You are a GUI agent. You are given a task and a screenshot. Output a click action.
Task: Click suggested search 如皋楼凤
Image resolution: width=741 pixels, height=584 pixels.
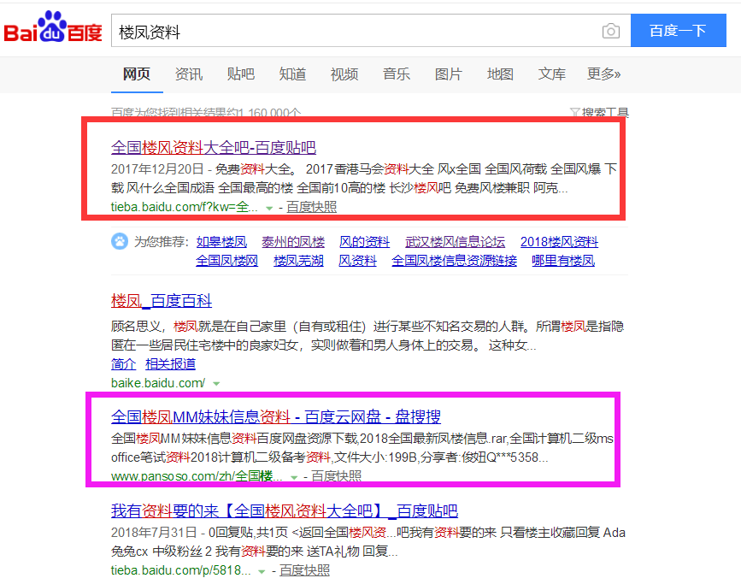tap(221, 242)
